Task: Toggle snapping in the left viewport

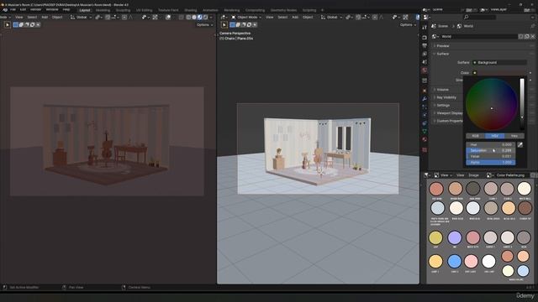Action: point(108,17)
